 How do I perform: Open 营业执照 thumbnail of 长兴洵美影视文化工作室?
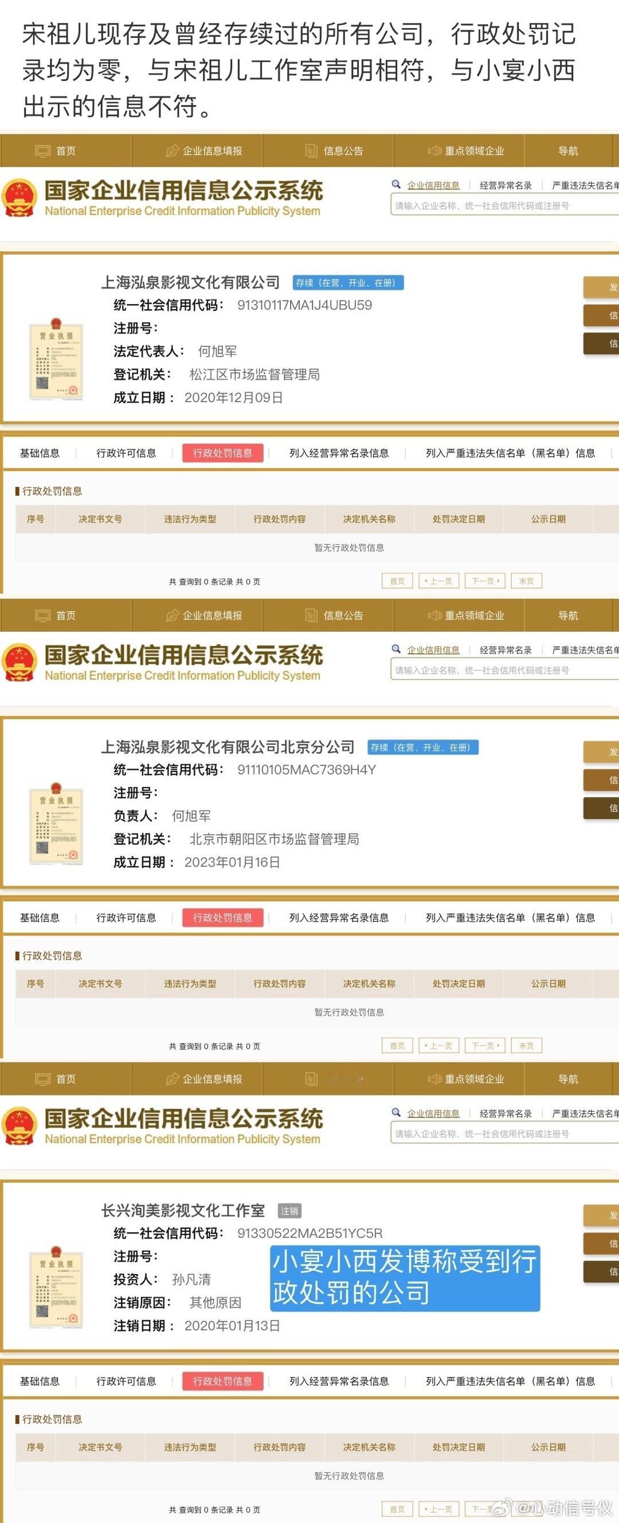coord(56,1287)
